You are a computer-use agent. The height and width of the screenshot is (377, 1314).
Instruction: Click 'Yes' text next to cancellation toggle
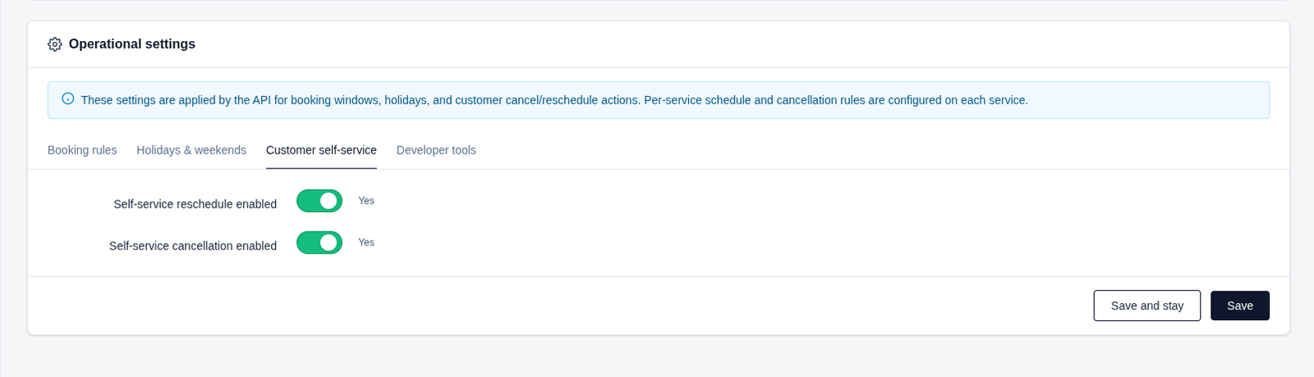(366, 242)
